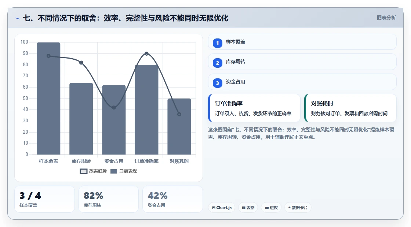Click the trend line point over 库存周转
Screen dimensions: 411x227
[x=81, y=63]
